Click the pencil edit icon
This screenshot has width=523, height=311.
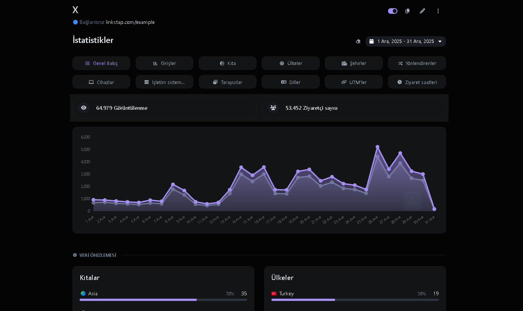coord(422,11)
